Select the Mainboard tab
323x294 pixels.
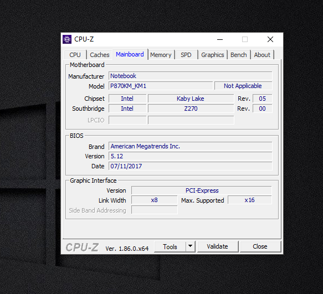pos(130,54)
